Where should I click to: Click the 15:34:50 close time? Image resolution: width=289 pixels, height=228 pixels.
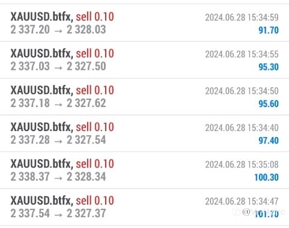click(242, 91)
